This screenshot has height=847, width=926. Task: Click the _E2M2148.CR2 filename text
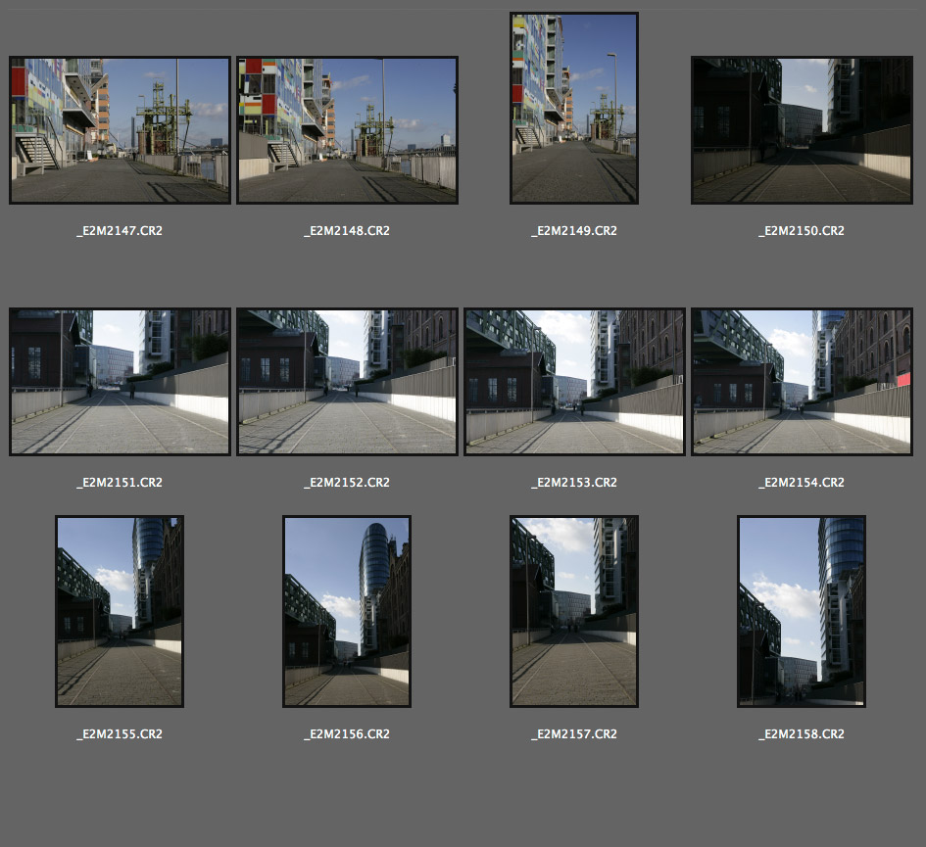click(x=347, y=231)
